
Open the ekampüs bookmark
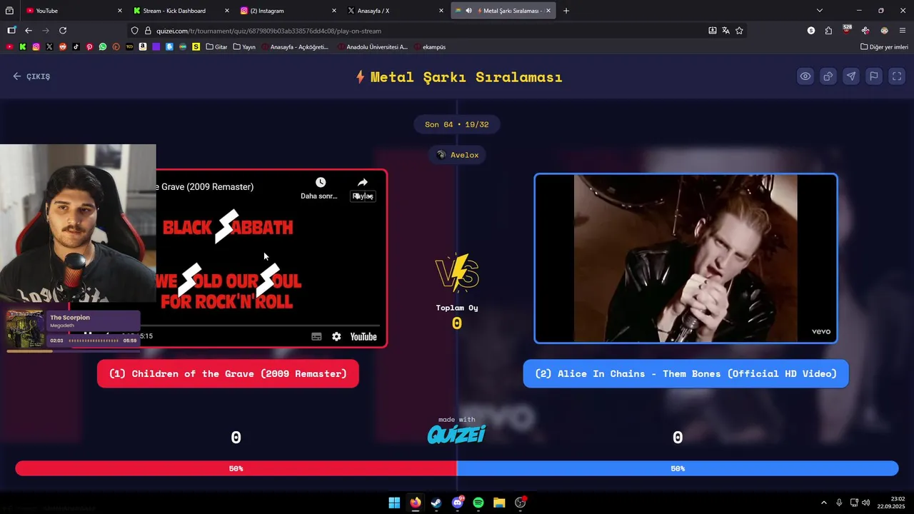429,47
